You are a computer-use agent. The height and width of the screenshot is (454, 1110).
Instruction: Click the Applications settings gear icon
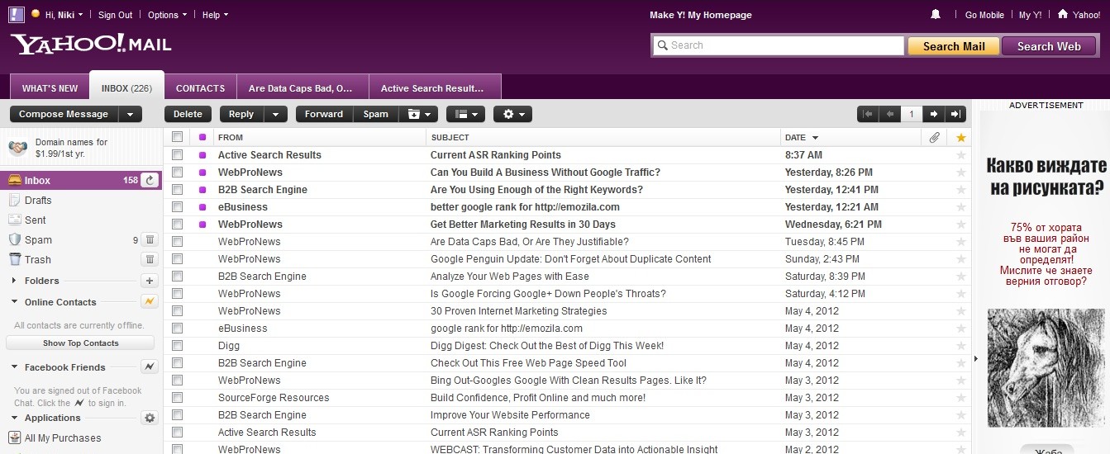150,419
